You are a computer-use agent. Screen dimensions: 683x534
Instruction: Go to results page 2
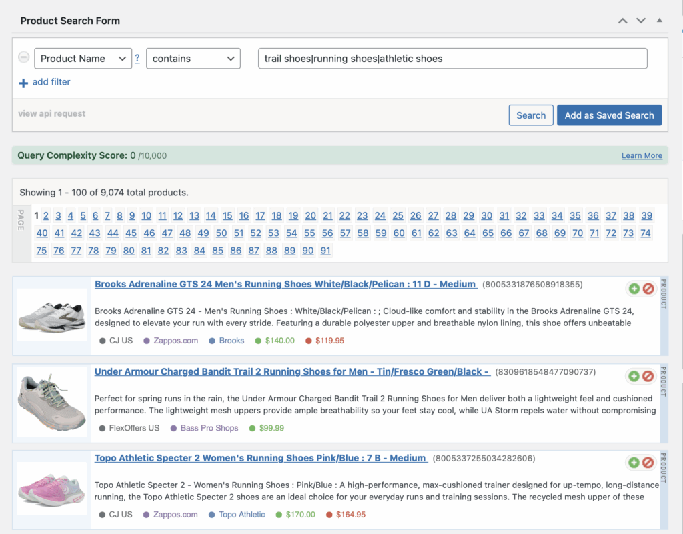46,215
